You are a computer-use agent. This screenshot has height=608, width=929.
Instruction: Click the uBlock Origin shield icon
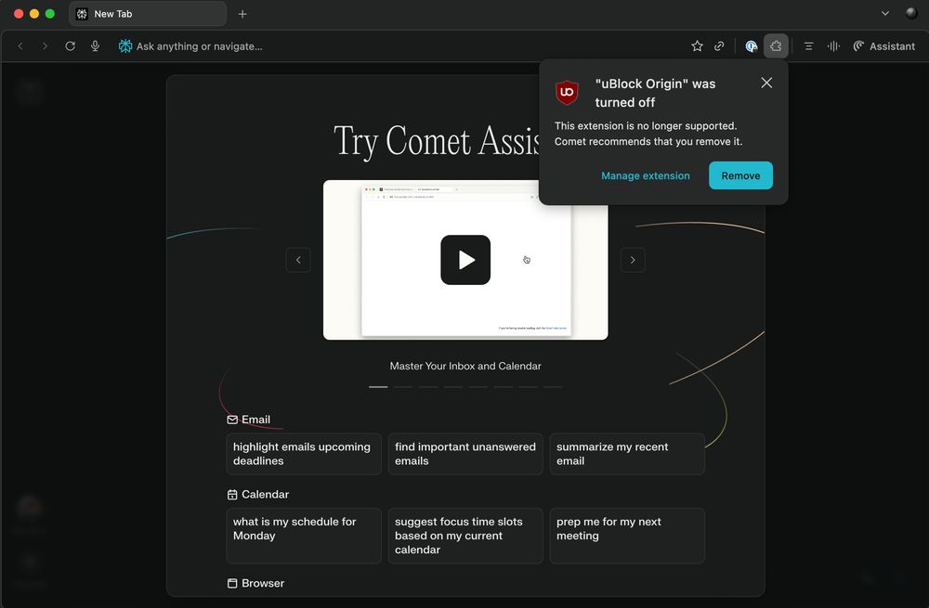[x=567, y=92]
